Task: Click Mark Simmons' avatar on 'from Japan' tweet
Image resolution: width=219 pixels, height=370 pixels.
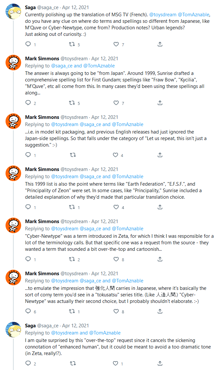Action: pos(13,63)
